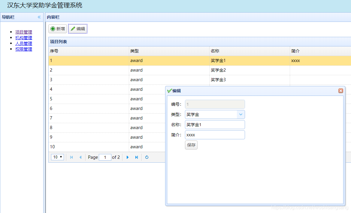Click the 类型 combo text field showing 奖学金

211,114
